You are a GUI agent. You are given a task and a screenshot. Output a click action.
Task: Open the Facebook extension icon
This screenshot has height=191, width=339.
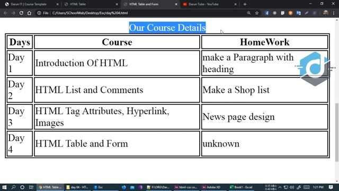pos(267,13)
